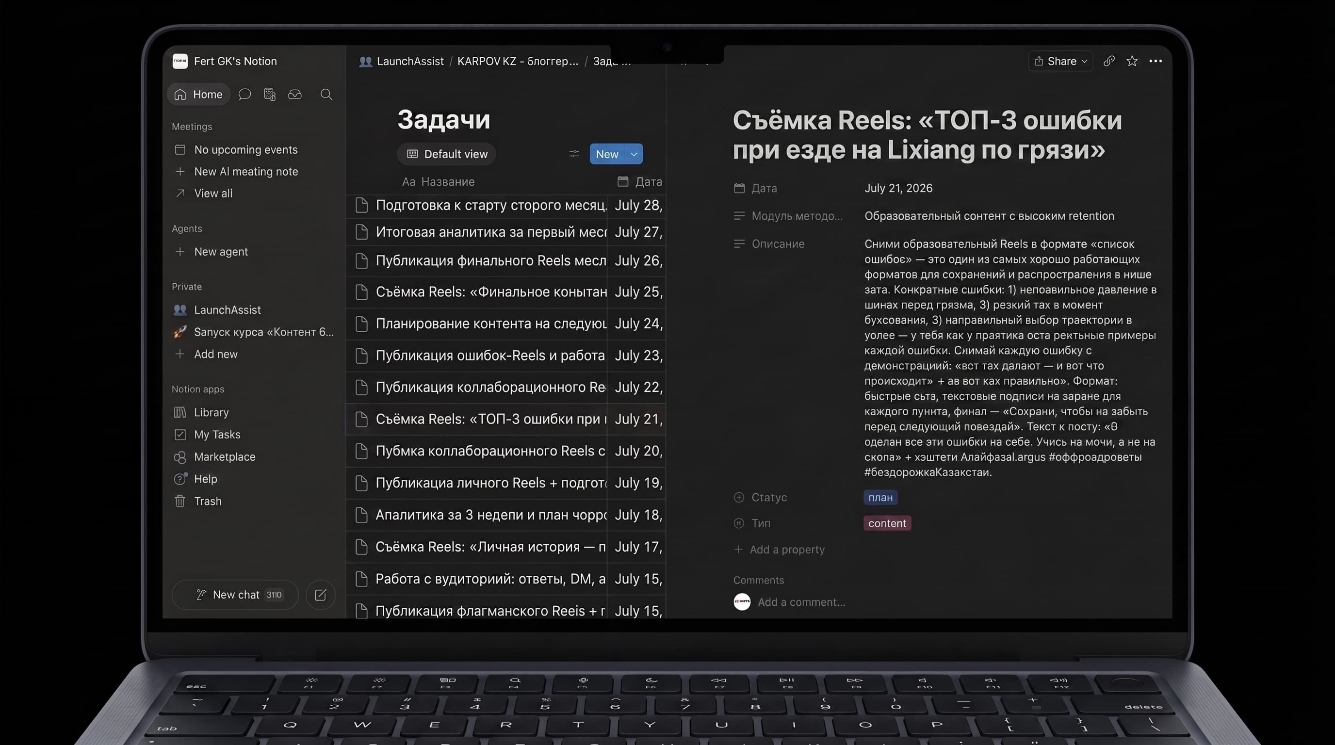
Task: Click Add a property
Action: pyautogui.click(x=780, y=550)
